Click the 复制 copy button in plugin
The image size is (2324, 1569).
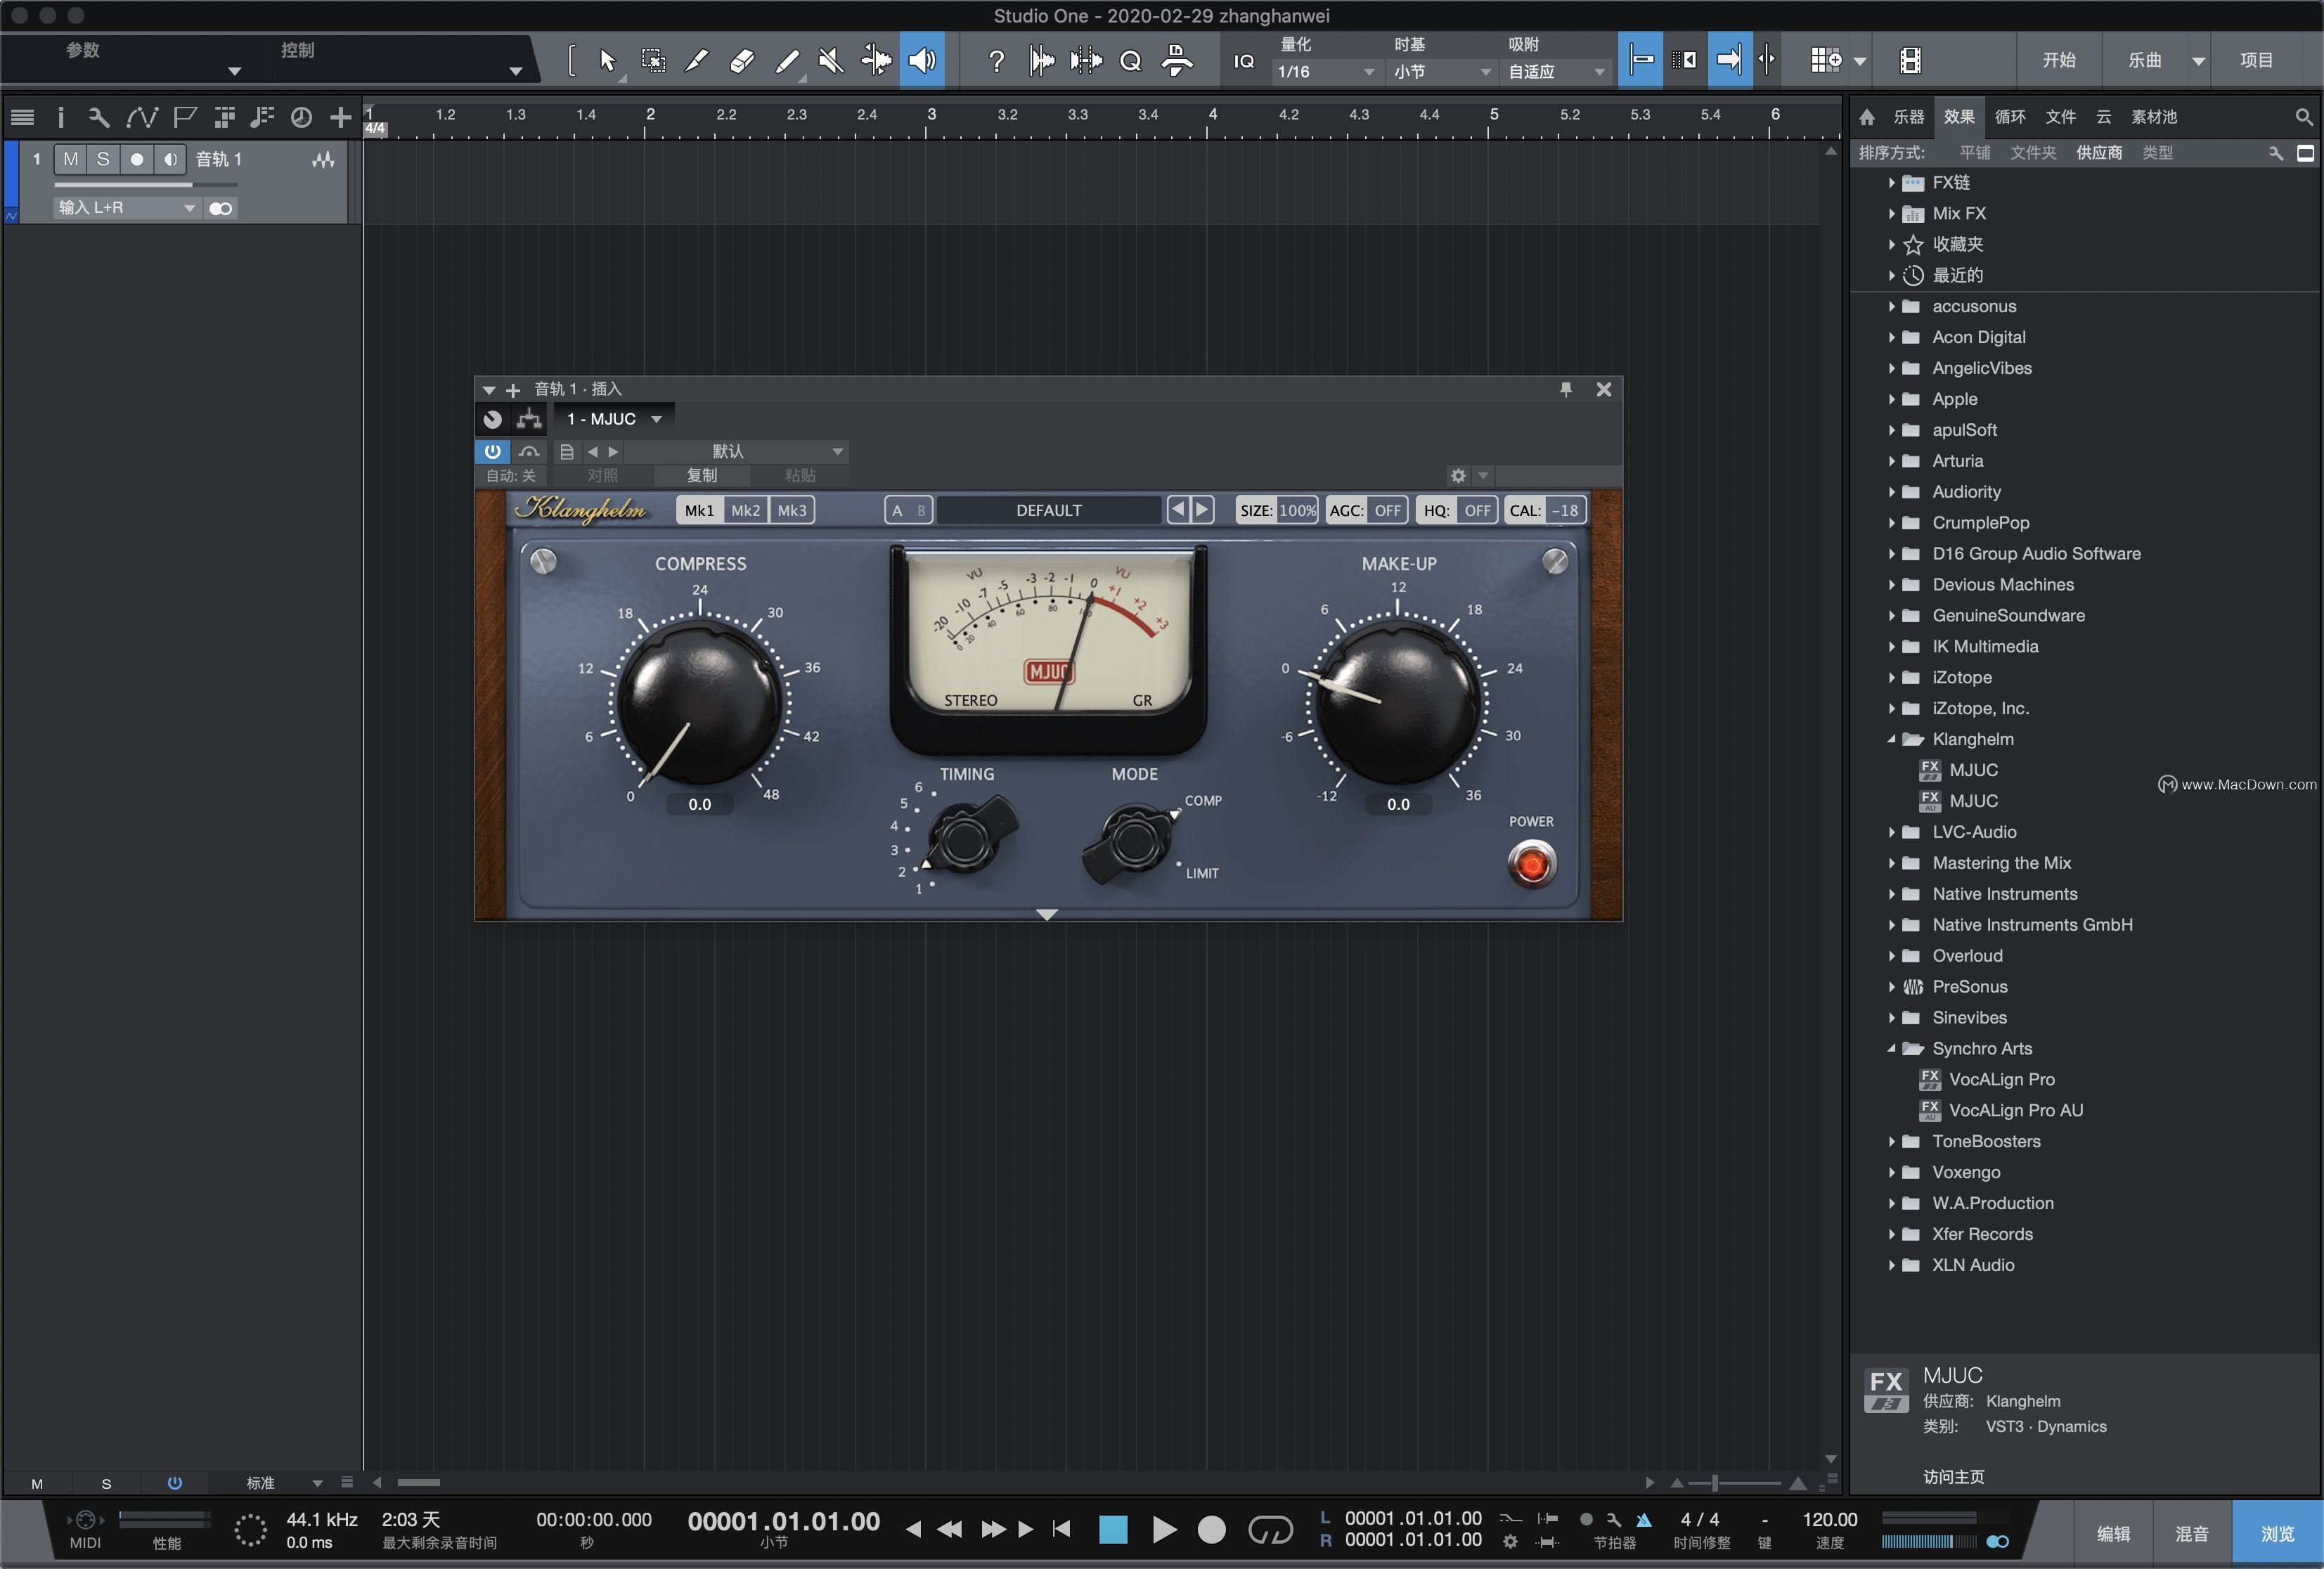(701, 476)
